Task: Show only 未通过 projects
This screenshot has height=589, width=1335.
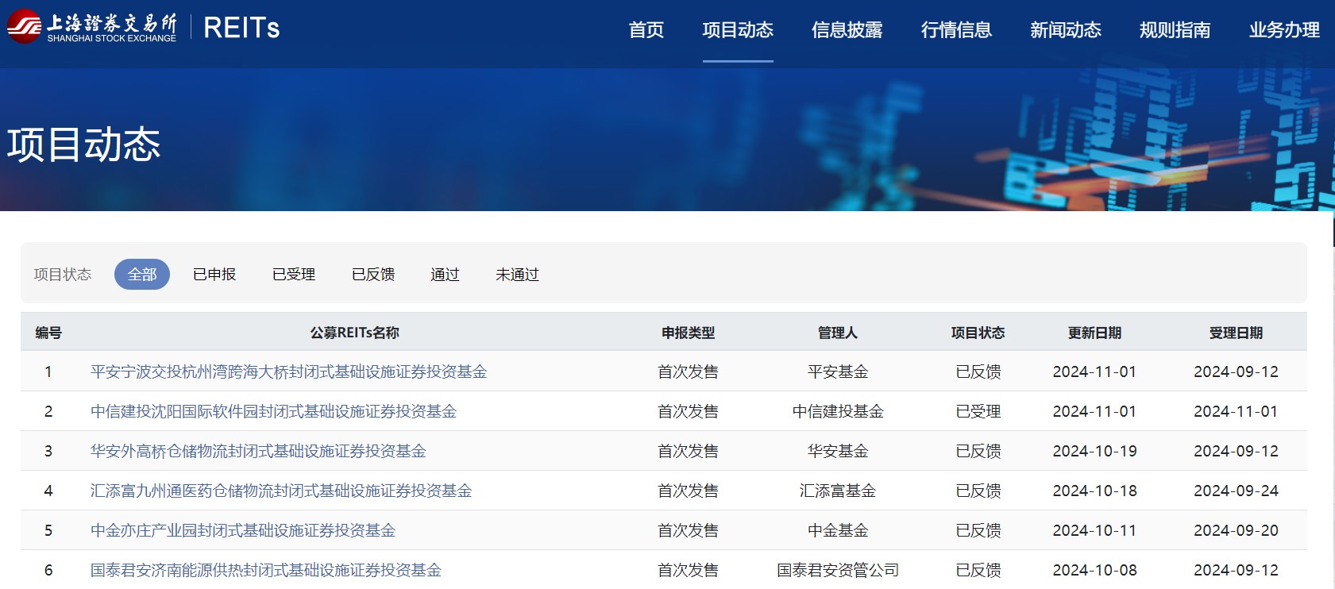Action: pos(517,275)
